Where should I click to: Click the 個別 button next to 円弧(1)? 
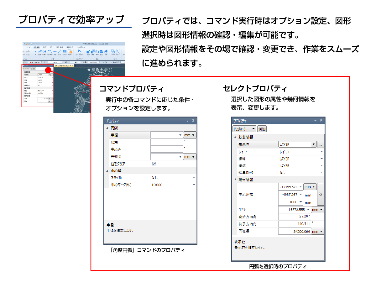[x=262, y=129]
